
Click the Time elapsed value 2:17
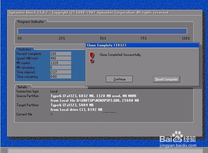pos(61,72)
